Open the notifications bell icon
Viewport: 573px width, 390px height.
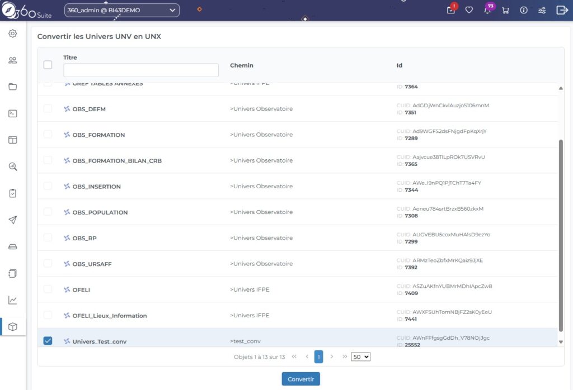point(487,10)
